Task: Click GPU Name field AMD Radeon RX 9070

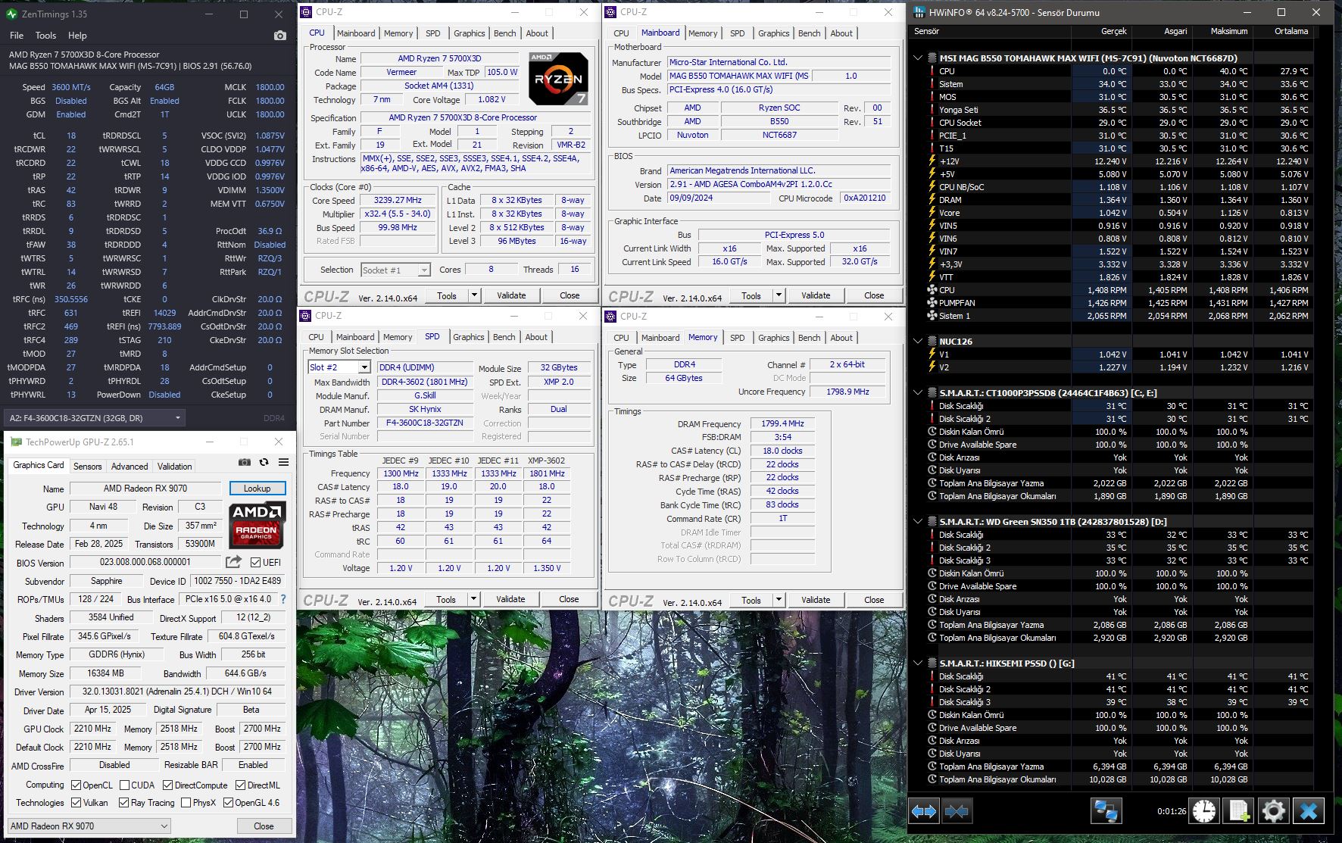Action: 145,489
